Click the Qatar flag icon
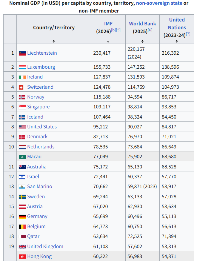The height and width of the screenshot is (261, 197). (22, 237)
